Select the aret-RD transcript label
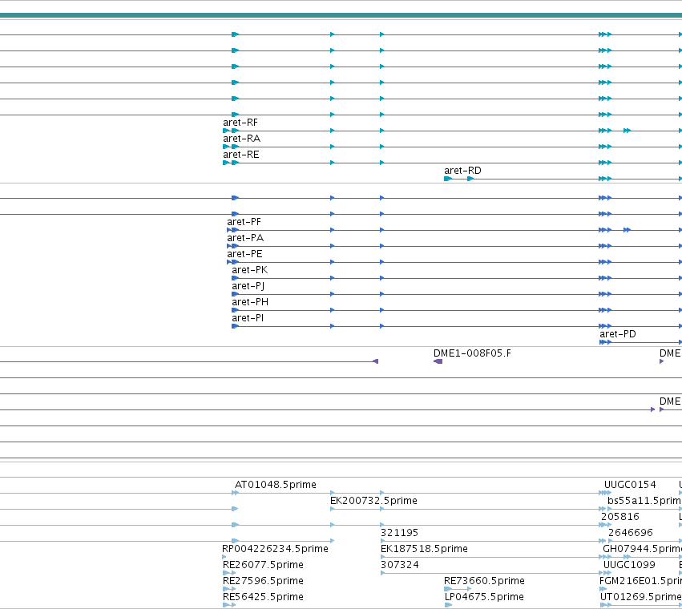Screen dimensions: 682x609 pos(462,171)
